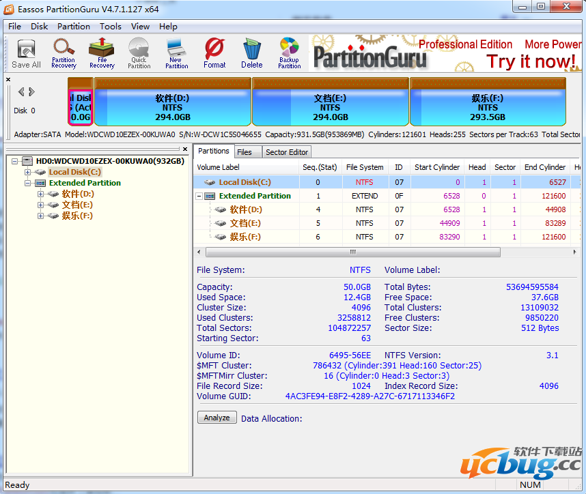Collapse the HD0 disk tree node
The width and height of the screenshot is (586, 494).
point(15,161)
